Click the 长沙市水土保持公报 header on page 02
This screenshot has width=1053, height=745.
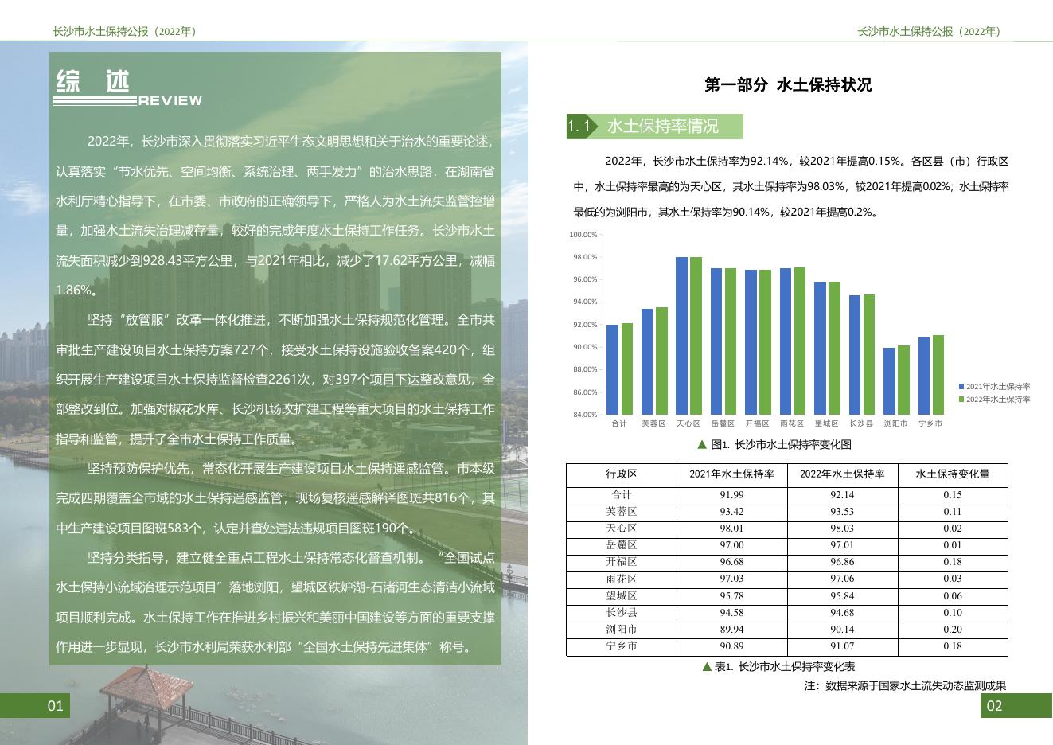tap(929, 32)
